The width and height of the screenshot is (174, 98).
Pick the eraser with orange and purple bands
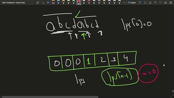(x=53, y=2)
